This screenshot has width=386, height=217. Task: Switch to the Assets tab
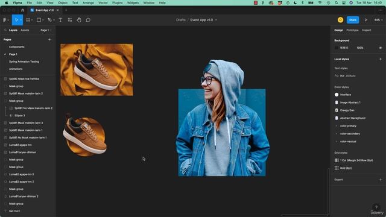25,30
